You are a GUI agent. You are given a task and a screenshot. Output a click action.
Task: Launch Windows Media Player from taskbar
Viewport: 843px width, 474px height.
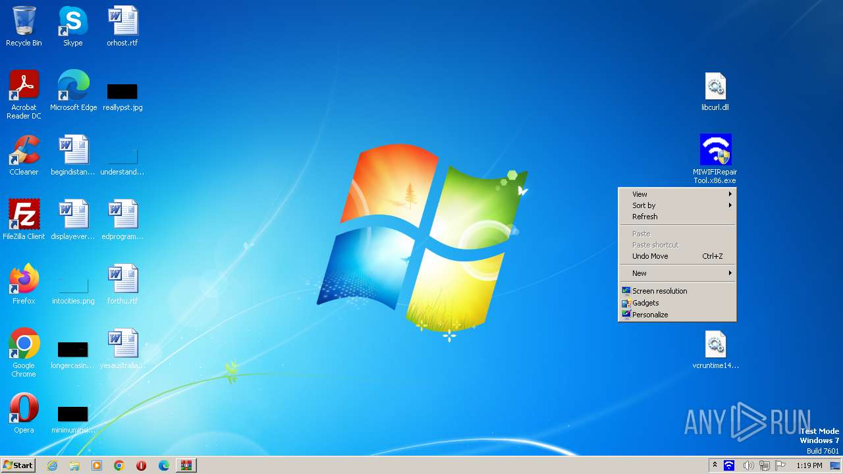tap(97, 465)
